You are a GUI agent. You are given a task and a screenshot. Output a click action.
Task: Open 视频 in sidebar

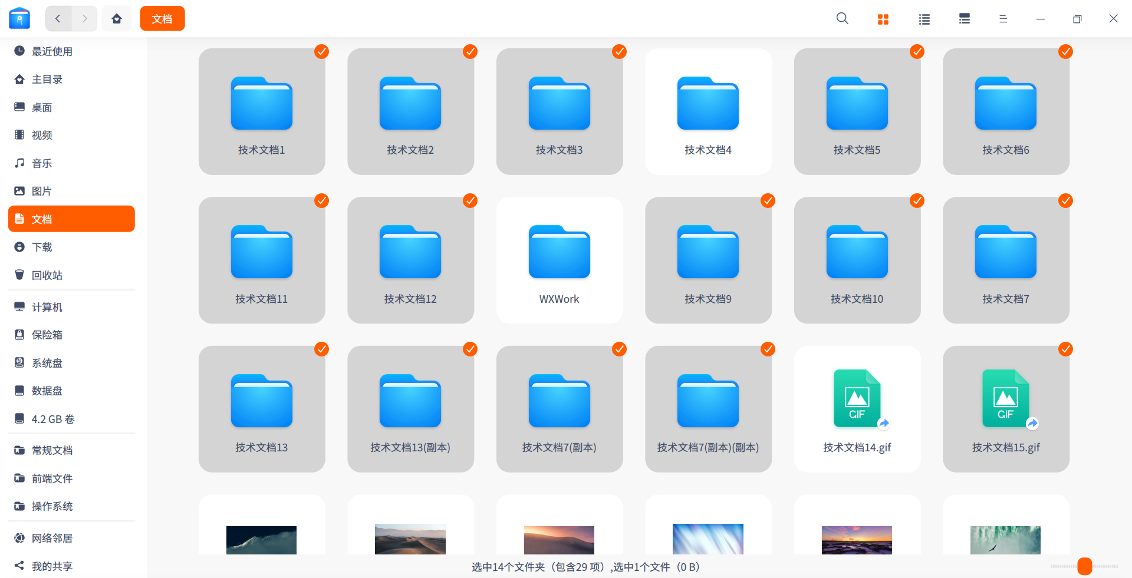[71, 135]
